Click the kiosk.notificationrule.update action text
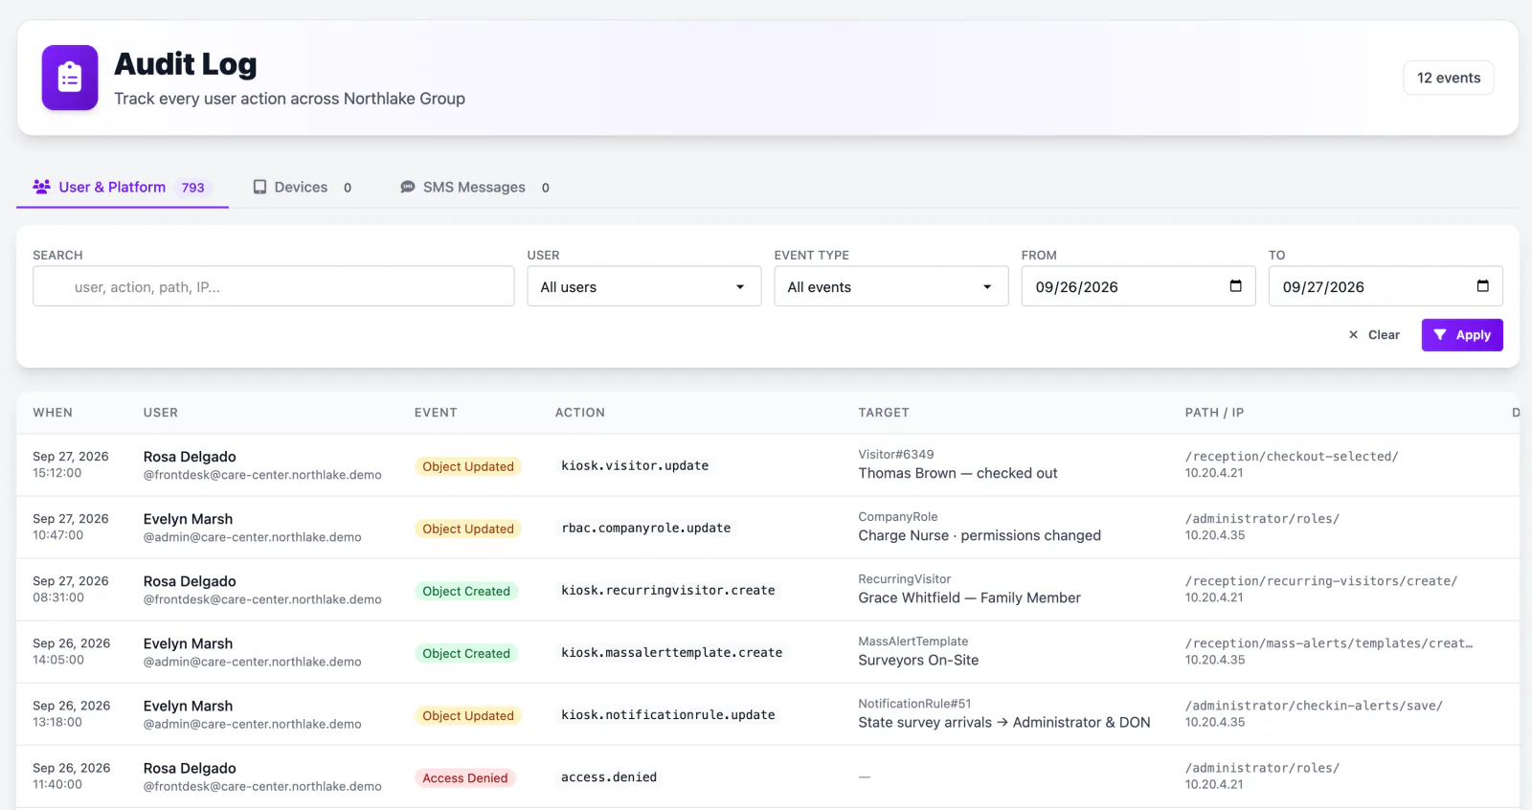This screenshot has width=1532, height=810. (x=668, y=715)
